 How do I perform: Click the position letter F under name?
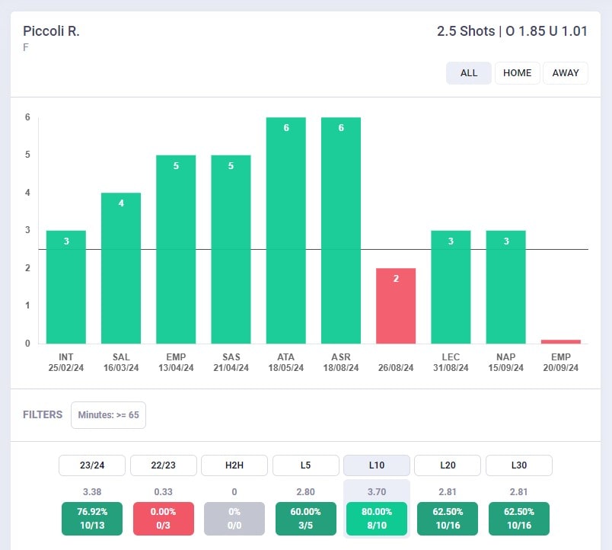point(26,48)
